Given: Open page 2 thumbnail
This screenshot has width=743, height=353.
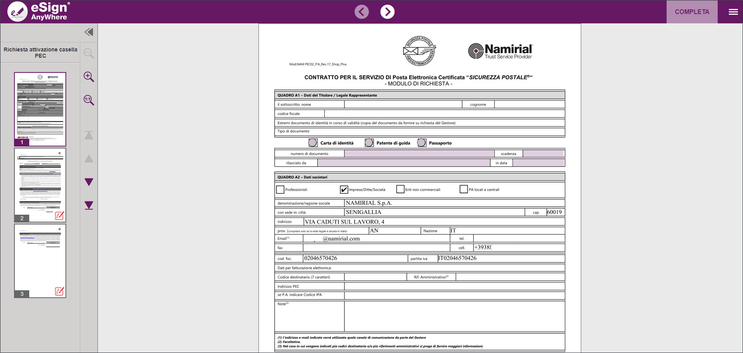Looking at the screenshot, I should (40, 184).
